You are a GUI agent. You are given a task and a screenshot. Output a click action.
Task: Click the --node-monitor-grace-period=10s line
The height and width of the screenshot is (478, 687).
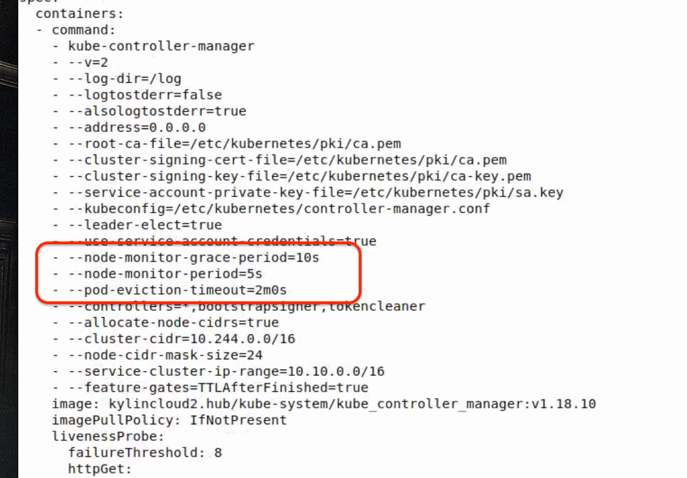coord(193,258)
